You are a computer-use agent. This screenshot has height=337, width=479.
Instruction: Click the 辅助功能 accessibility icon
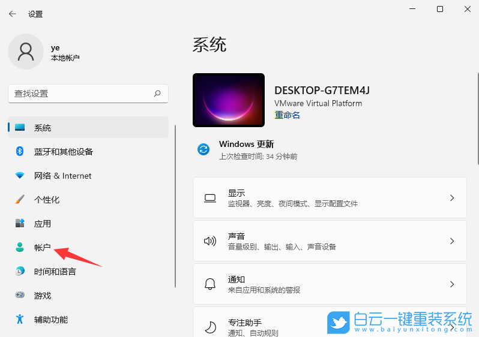click(20, 319)
